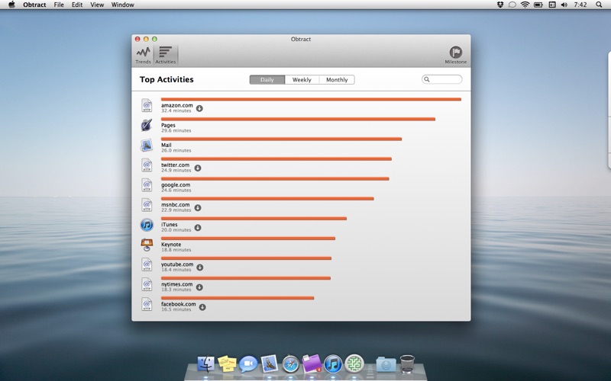
Task: Click the Mail app icon in list
Action: (147, 145)
